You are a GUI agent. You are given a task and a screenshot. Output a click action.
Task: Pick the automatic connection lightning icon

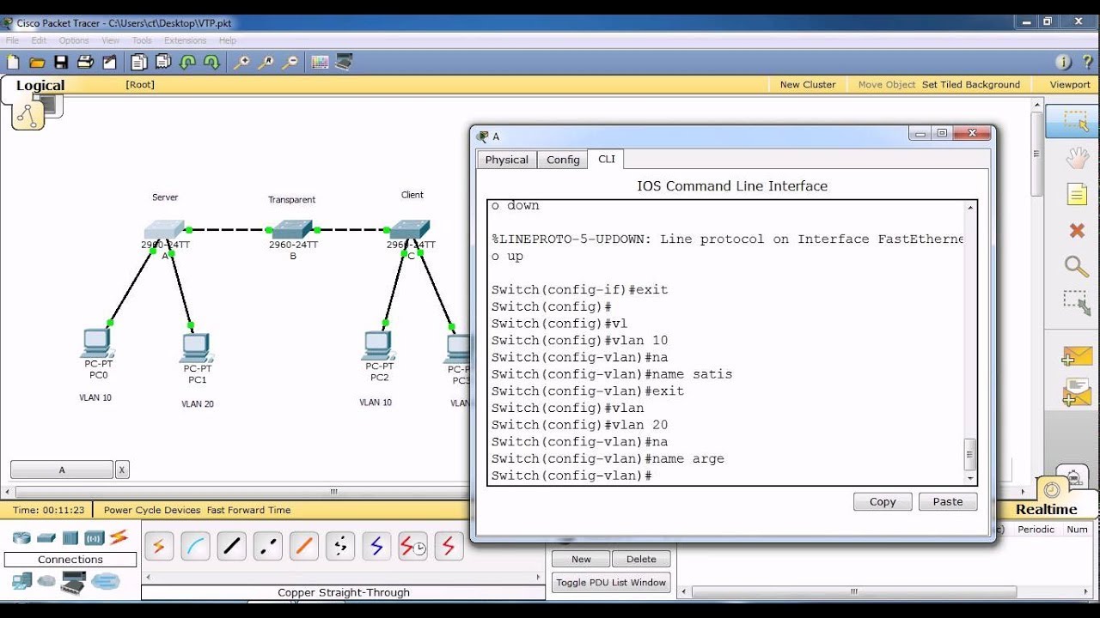[159, 546]
